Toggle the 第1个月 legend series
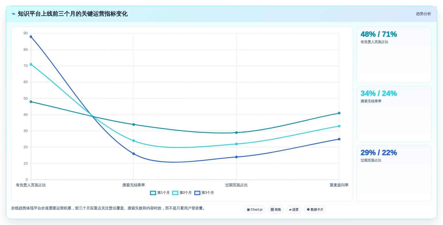 pyautogui.click(x=160, y=193)
